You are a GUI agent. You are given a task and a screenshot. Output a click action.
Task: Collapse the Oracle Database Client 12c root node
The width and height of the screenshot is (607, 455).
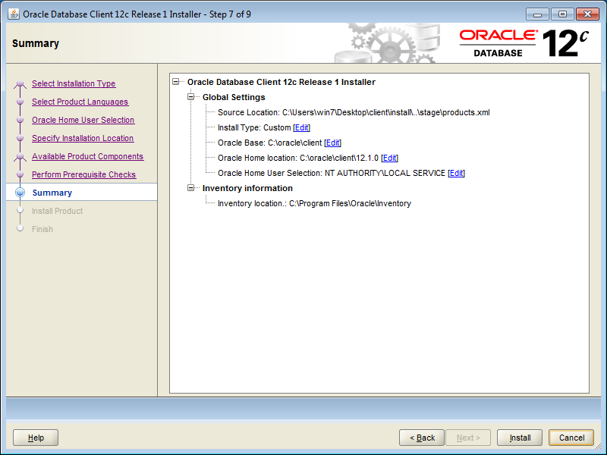[176, 82]
